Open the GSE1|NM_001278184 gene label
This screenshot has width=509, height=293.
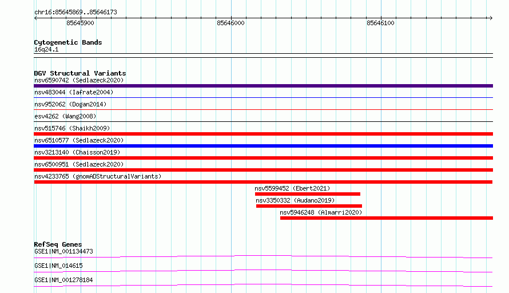[x=63, y=280]
